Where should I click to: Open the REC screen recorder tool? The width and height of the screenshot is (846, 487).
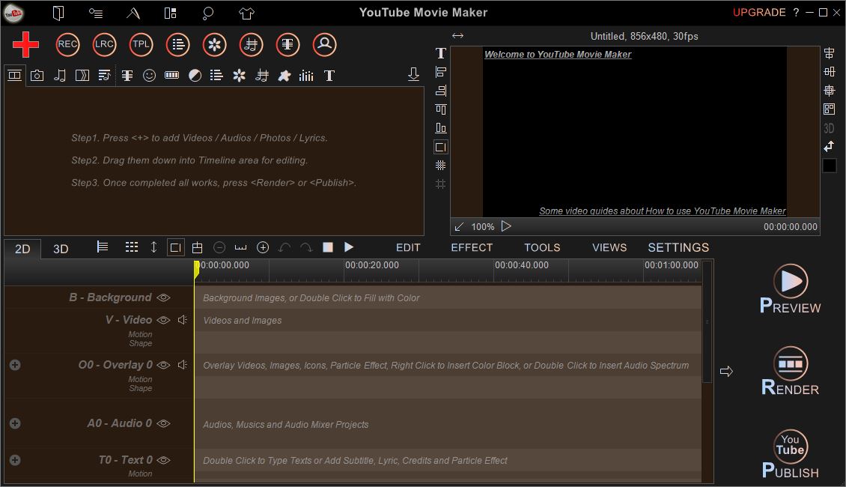[x=67, y=44]
